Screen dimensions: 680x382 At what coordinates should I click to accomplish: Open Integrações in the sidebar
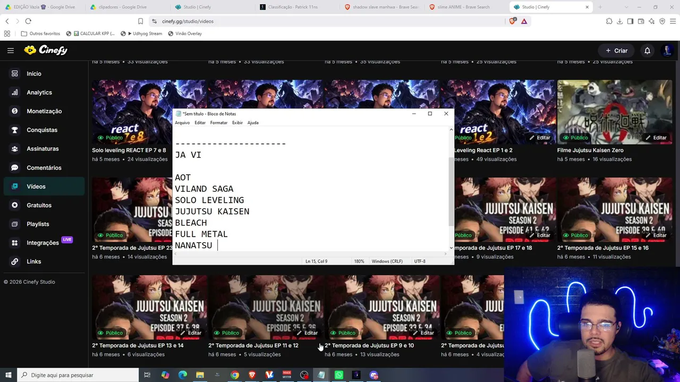pyautogui.click(x=42, y=243)
